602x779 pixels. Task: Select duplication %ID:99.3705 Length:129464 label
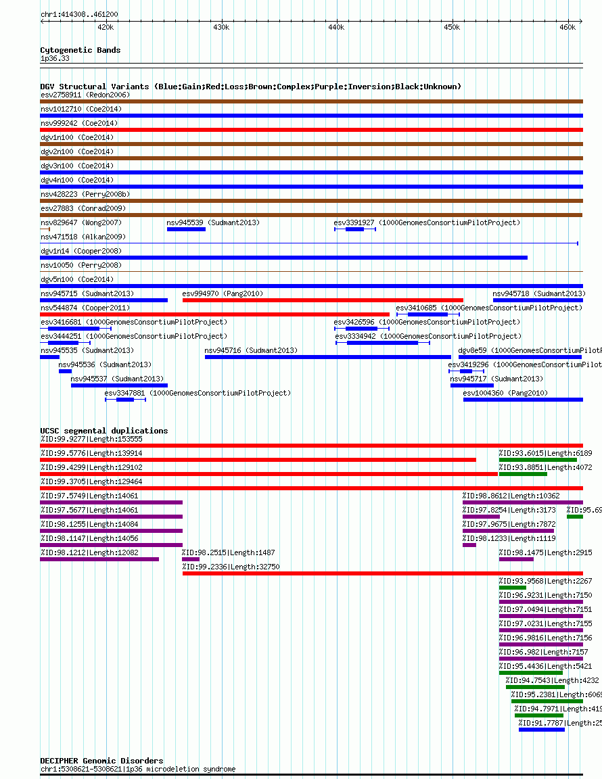[x=91, y=482]
